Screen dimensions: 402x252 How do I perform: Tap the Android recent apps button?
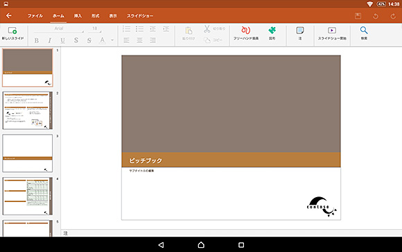coord(241,245)
